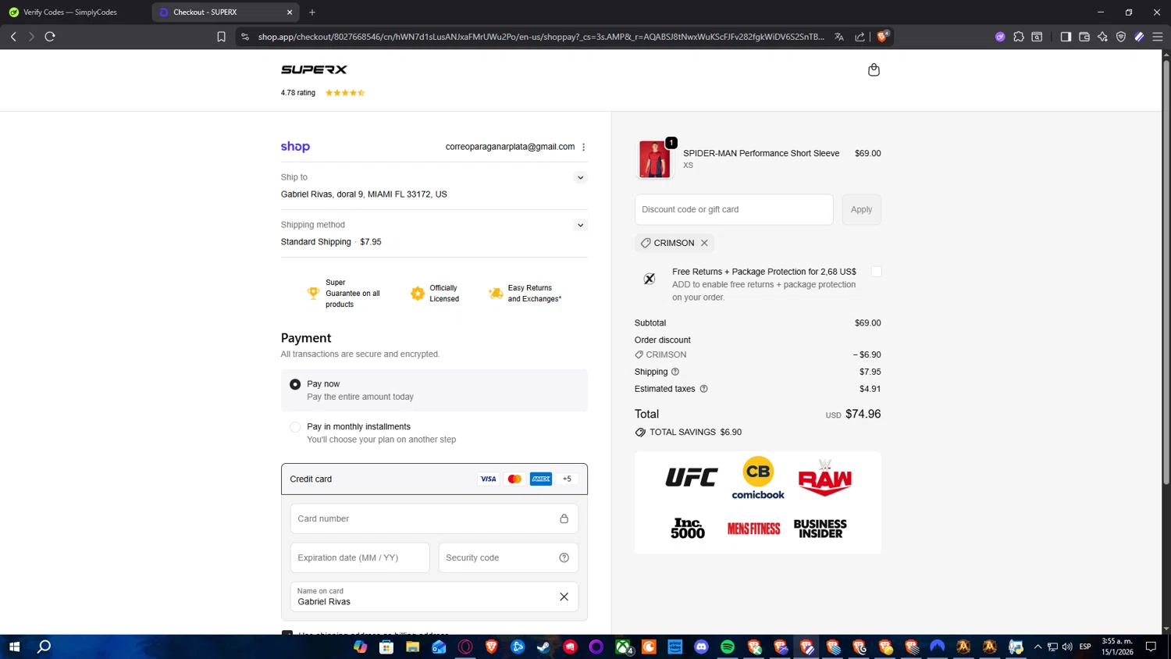This screenshot has height=659, width=1171.
Task: Open the notifications center icon
Action: (x=1151, y=647)
